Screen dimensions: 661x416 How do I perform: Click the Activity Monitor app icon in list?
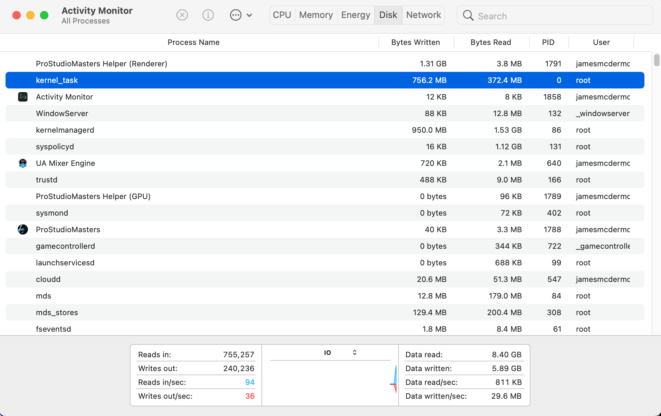tap(23, 97)
